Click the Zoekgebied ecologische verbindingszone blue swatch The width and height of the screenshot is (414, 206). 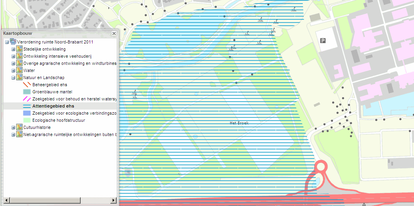click(27, 113)
